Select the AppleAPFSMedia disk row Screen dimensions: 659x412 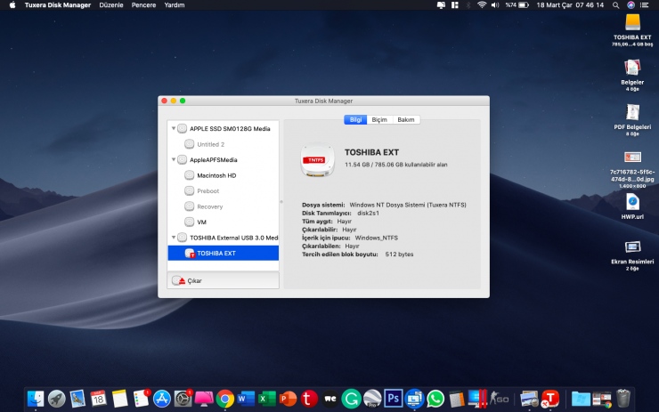[x=223, y=159]
